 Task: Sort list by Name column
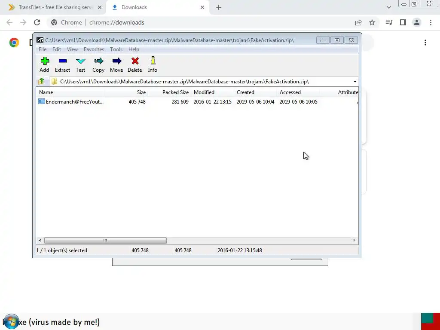(x=71, y=92)
